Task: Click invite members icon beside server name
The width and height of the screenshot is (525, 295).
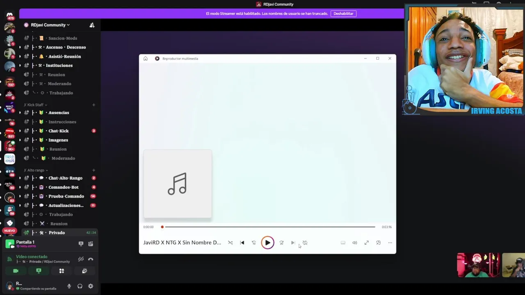Action: click(x=92, y=25)
